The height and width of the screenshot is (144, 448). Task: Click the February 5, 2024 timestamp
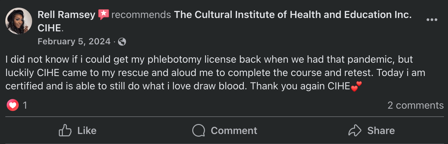click(74, 42)
